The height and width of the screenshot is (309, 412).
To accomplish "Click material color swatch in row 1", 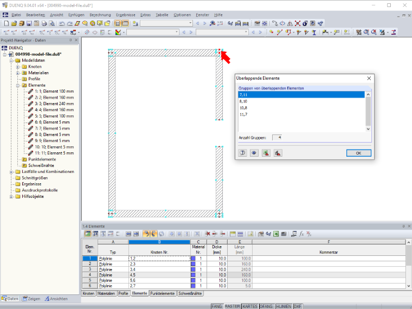I will (193, 259).
